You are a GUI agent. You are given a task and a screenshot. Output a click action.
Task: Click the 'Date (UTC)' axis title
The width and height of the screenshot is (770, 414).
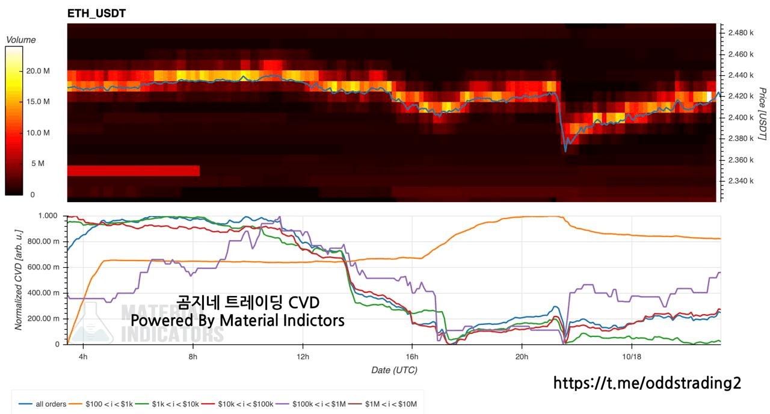pyautogui.click(x=394, y=370)
